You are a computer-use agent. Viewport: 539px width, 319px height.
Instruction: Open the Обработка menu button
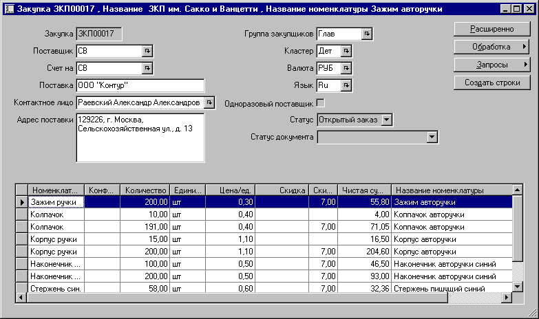click(x=492, y=47)
